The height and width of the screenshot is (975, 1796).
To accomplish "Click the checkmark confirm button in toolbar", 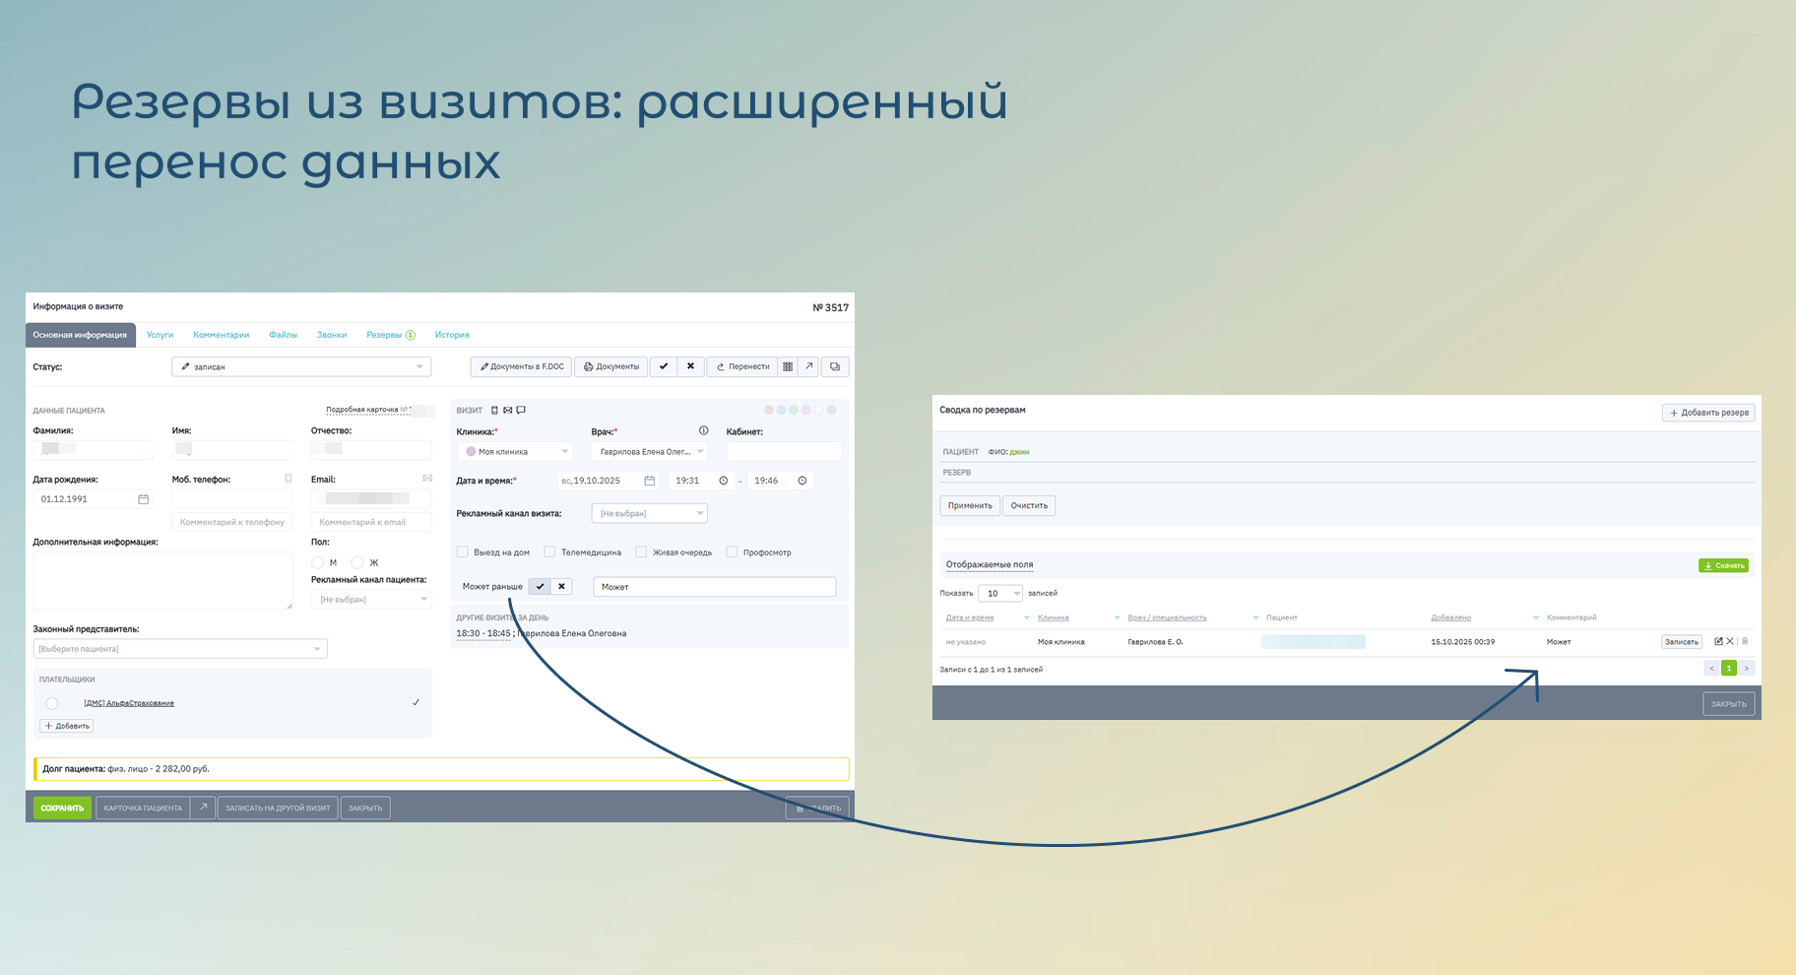I will pos(664,366).
